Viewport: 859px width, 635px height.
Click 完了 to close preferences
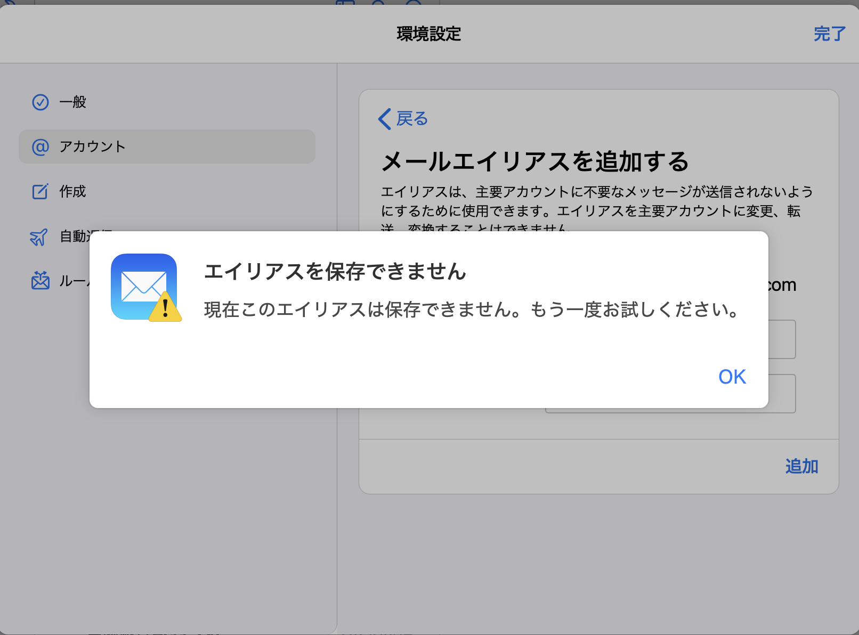(x=830, y=34)
